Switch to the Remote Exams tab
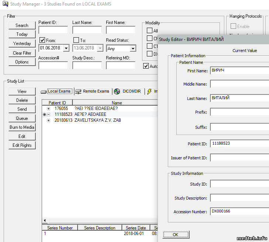This screenshot has width=269, height=242. 96,91
